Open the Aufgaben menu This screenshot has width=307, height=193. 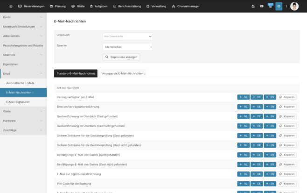[99, 6]
